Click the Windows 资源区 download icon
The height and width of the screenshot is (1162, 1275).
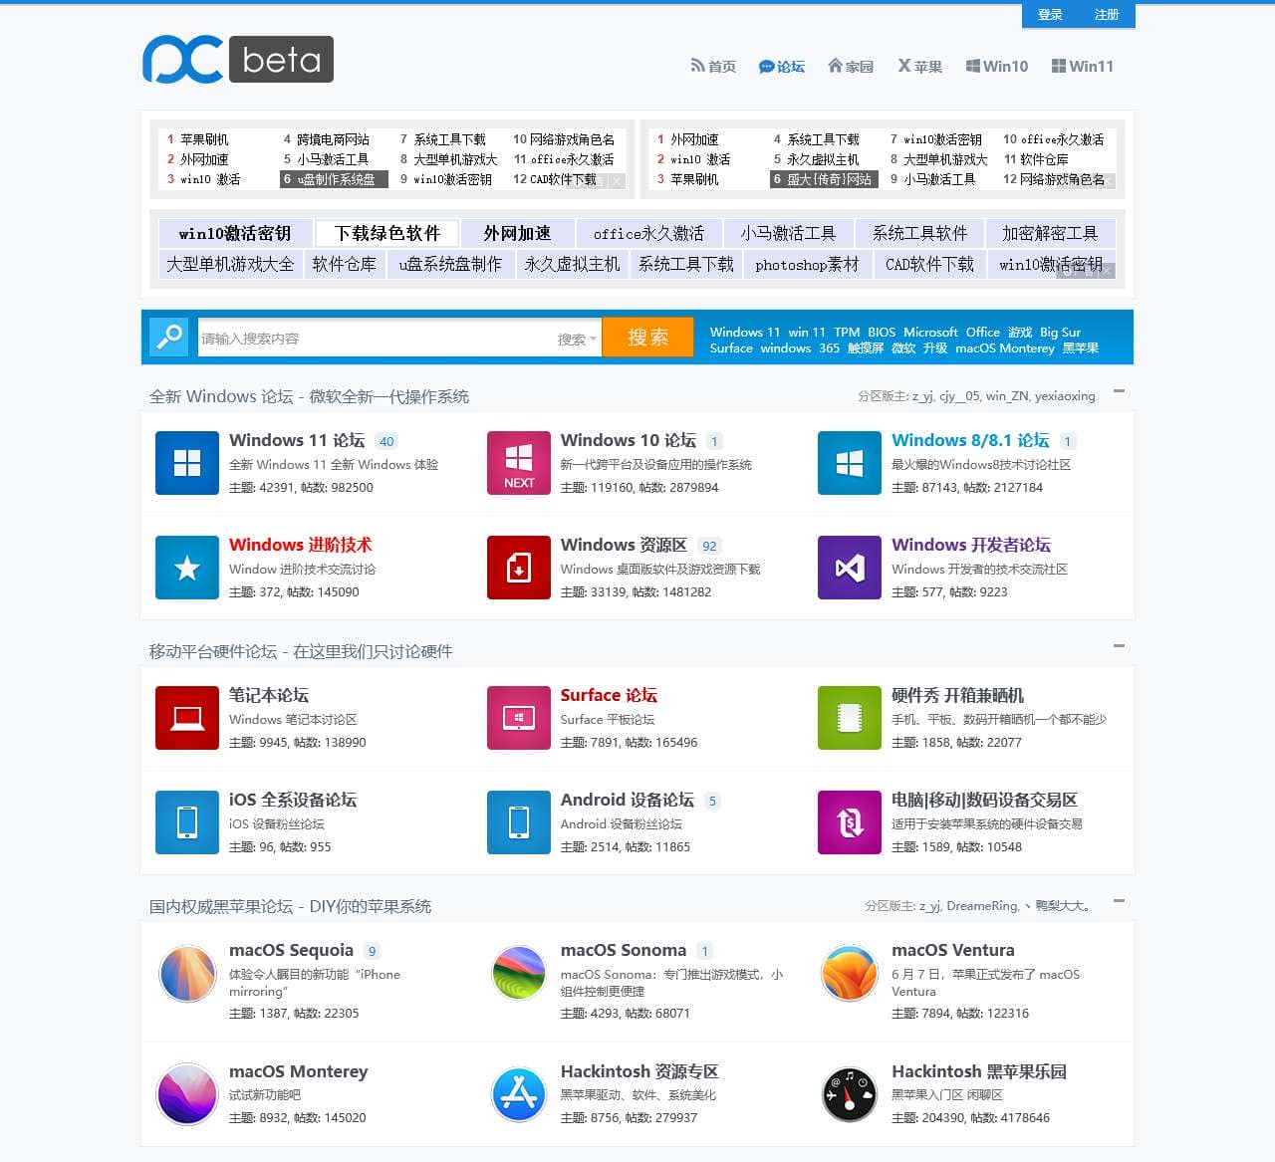(x=519, y=568)
